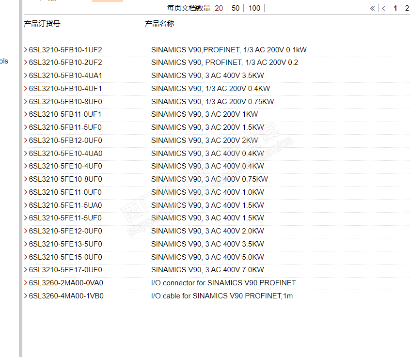Image resolution: width=410 pixels, height=357 pixels.
Task: Jump to first page with double-arrow icon
Action: (x=372, y=8)
